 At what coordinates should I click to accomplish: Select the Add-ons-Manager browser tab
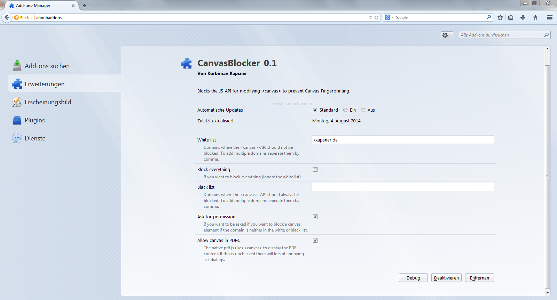(x=42, y=6)
